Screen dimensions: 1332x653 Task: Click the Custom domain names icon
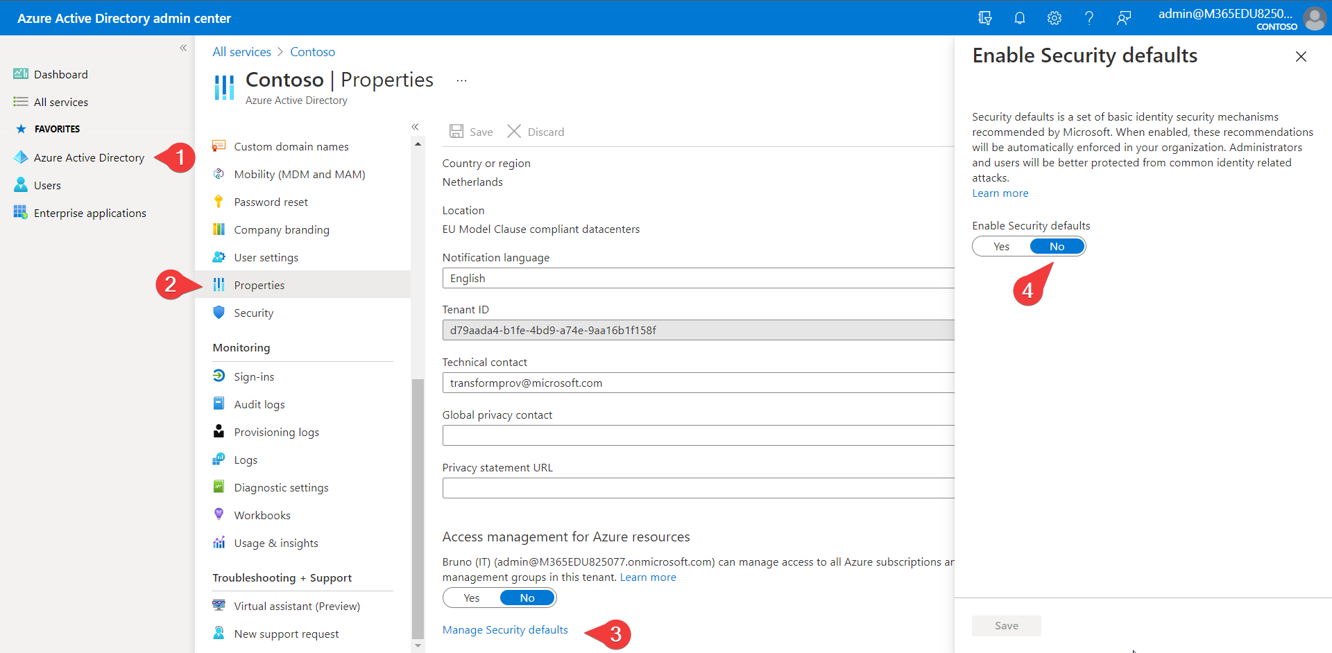click(x=219, y=146)
